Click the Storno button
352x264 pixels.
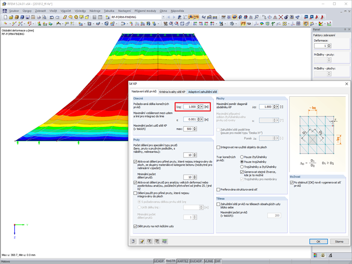(339, 242)
